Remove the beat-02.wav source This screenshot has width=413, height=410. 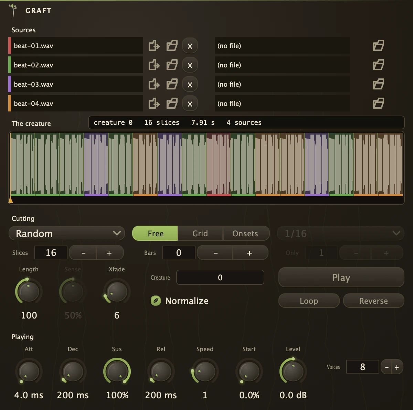click(x=190, y=65)
